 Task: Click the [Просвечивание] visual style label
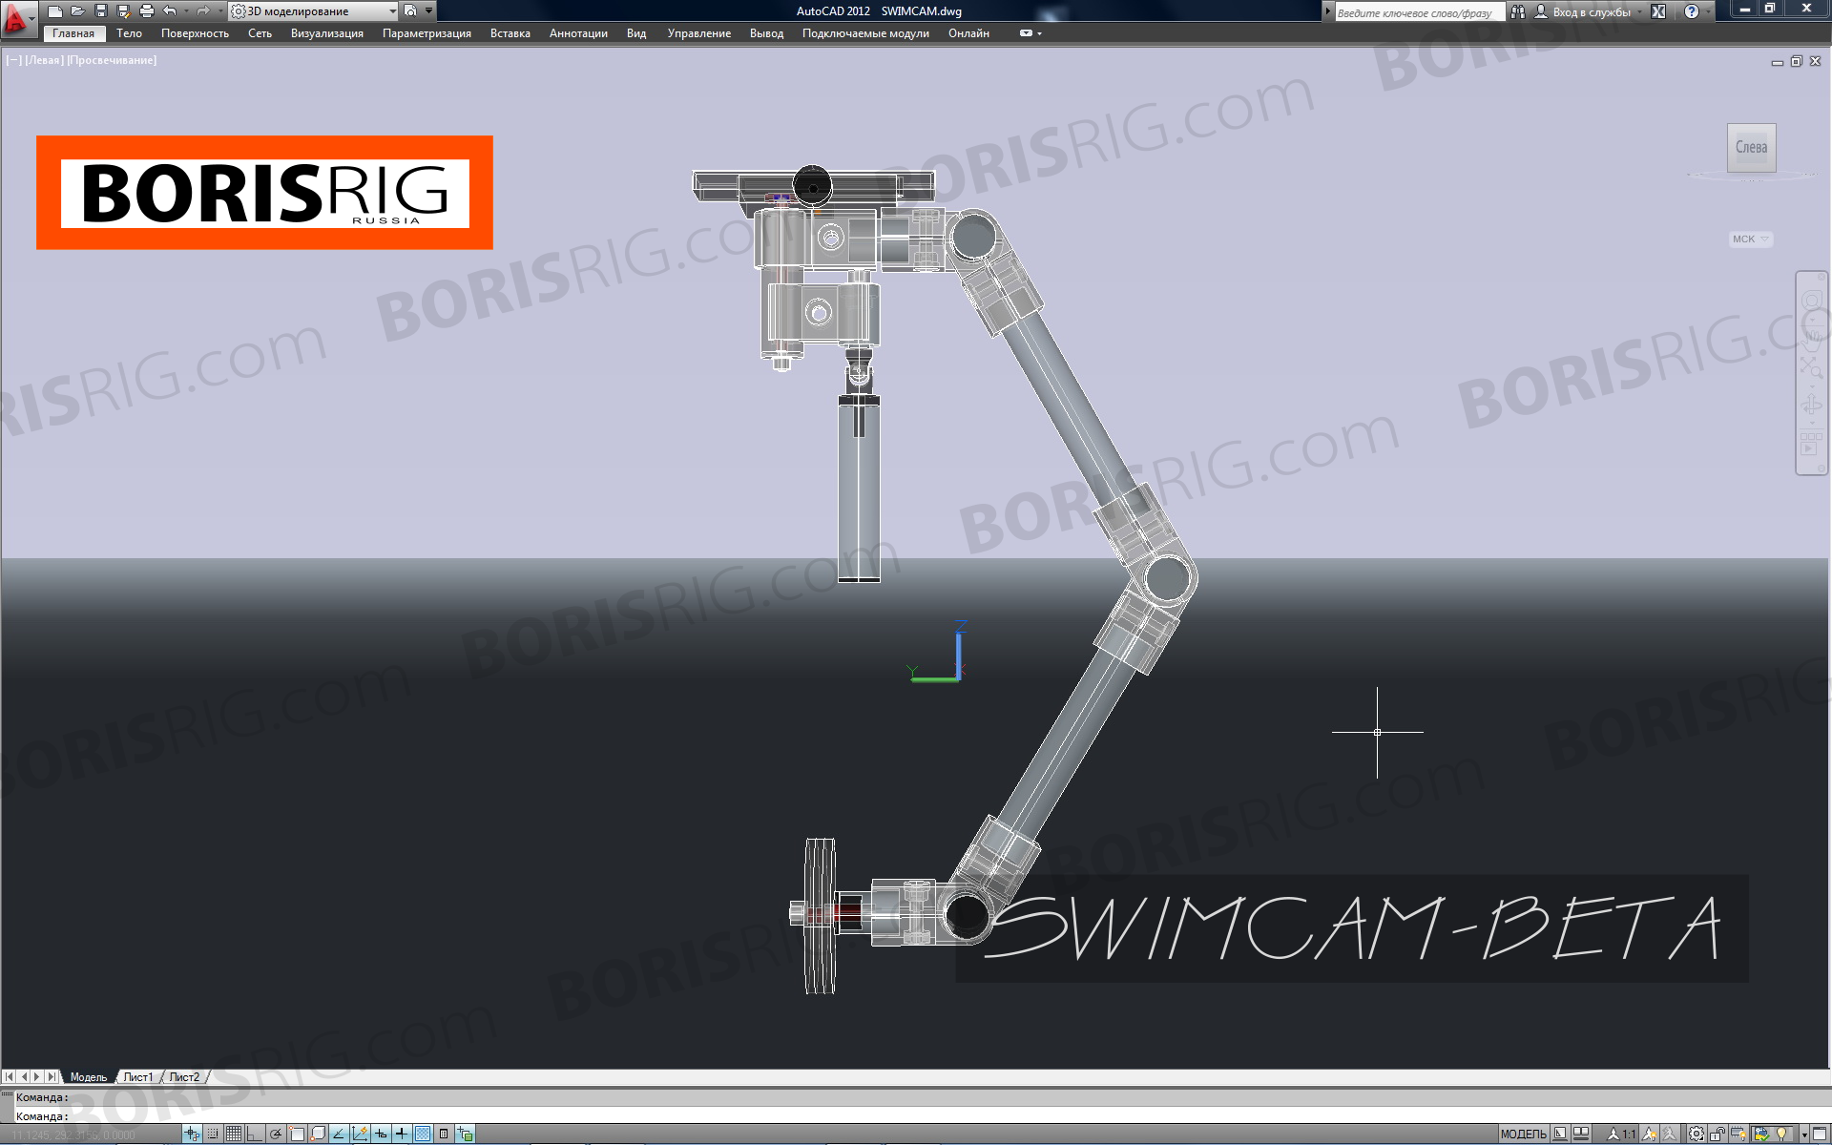click(112, 60)
